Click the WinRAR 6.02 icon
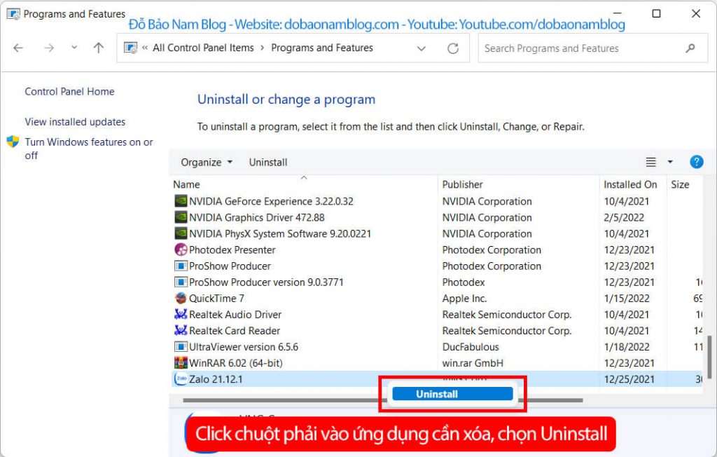This screenshot has height=457, width=717. [181, 363]
